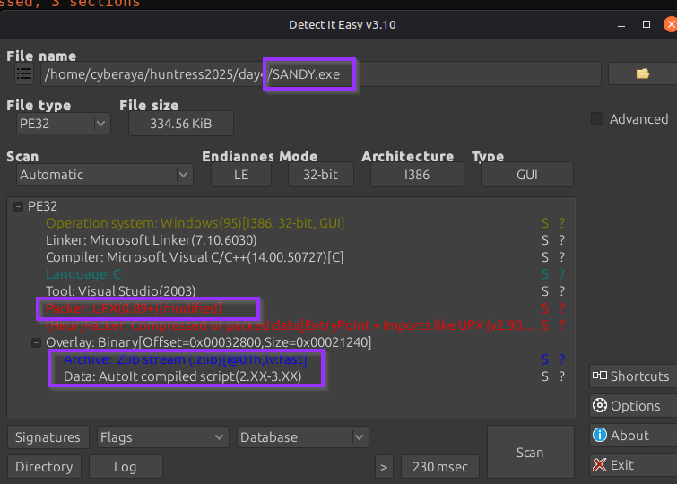The height and width of the screenshot is (484, 677).
Task: Collapse the PE32 tree node
Action: click(x=18, y=206)
